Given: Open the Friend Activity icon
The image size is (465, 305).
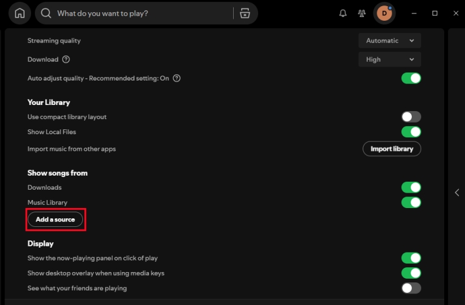Looking at the screenshot, I should click(361, 13).
